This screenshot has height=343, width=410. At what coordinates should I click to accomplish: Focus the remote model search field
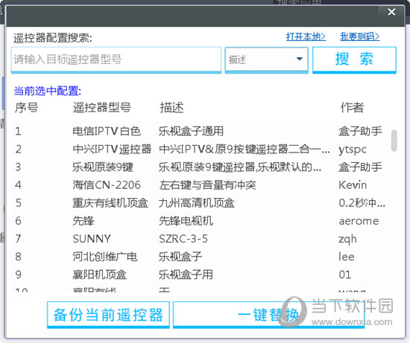[116, 60]
